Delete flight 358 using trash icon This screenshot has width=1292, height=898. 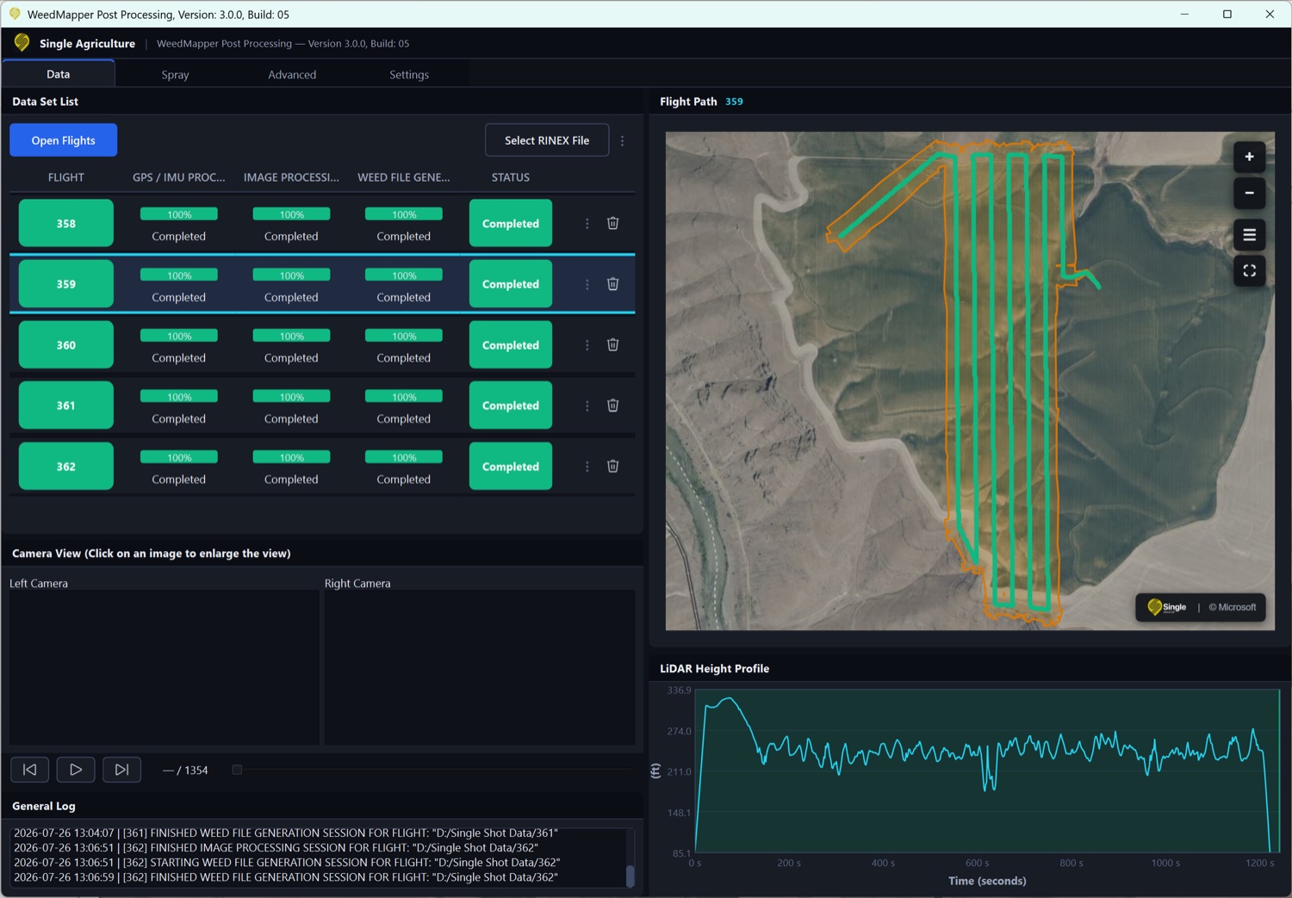pyautogui.click(x=612, y=223)
